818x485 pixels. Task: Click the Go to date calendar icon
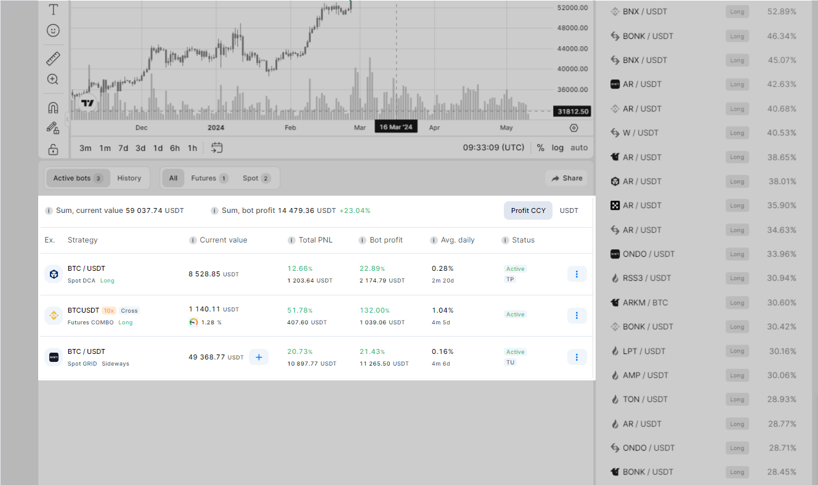pyautogui.click(x=217, y=148)
